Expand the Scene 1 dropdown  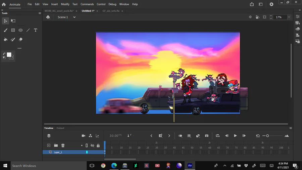tap(74, 17)
